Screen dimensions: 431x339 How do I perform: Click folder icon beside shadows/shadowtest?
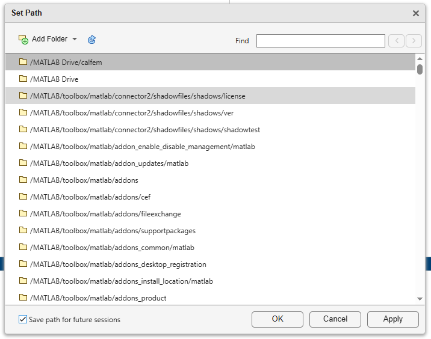[23, 129]
